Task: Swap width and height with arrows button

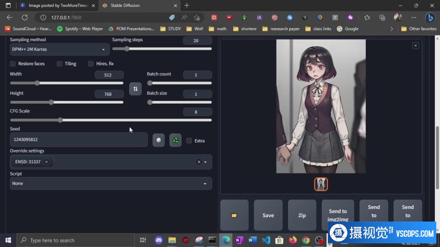Action: coord(135,89)
